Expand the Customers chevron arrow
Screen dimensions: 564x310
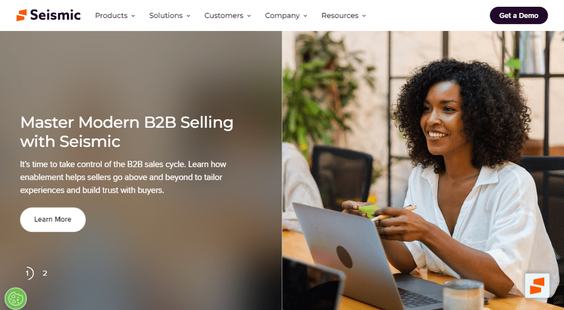pyautogui.click(x=249, y=16)
